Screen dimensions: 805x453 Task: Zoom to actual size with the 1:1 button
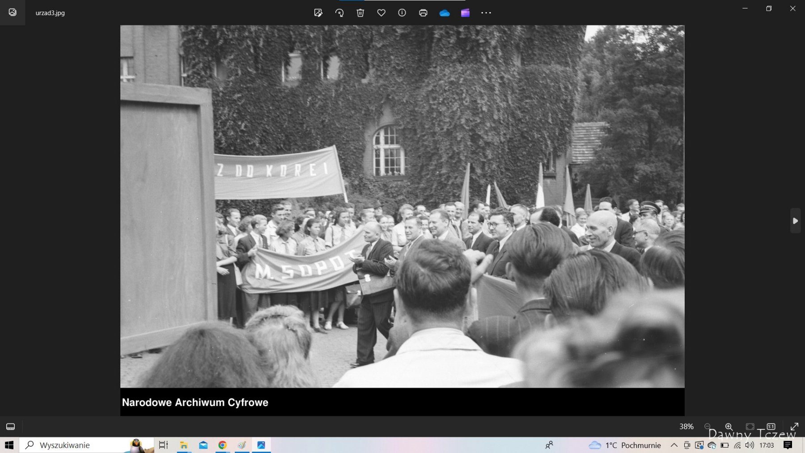click(771, 427)
